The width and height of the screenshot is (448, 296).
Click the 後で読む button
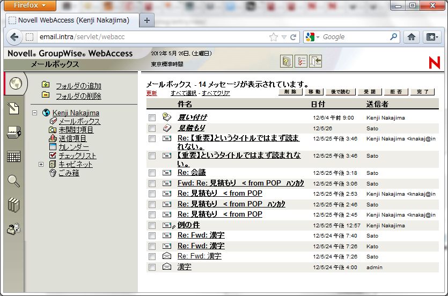[x=341, y=92]
